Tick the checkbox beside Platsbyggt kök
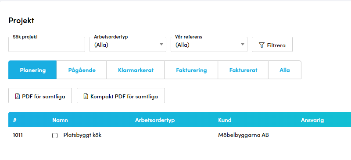The height and width of the screenshot is (160, 351). [x=55, y=136]
